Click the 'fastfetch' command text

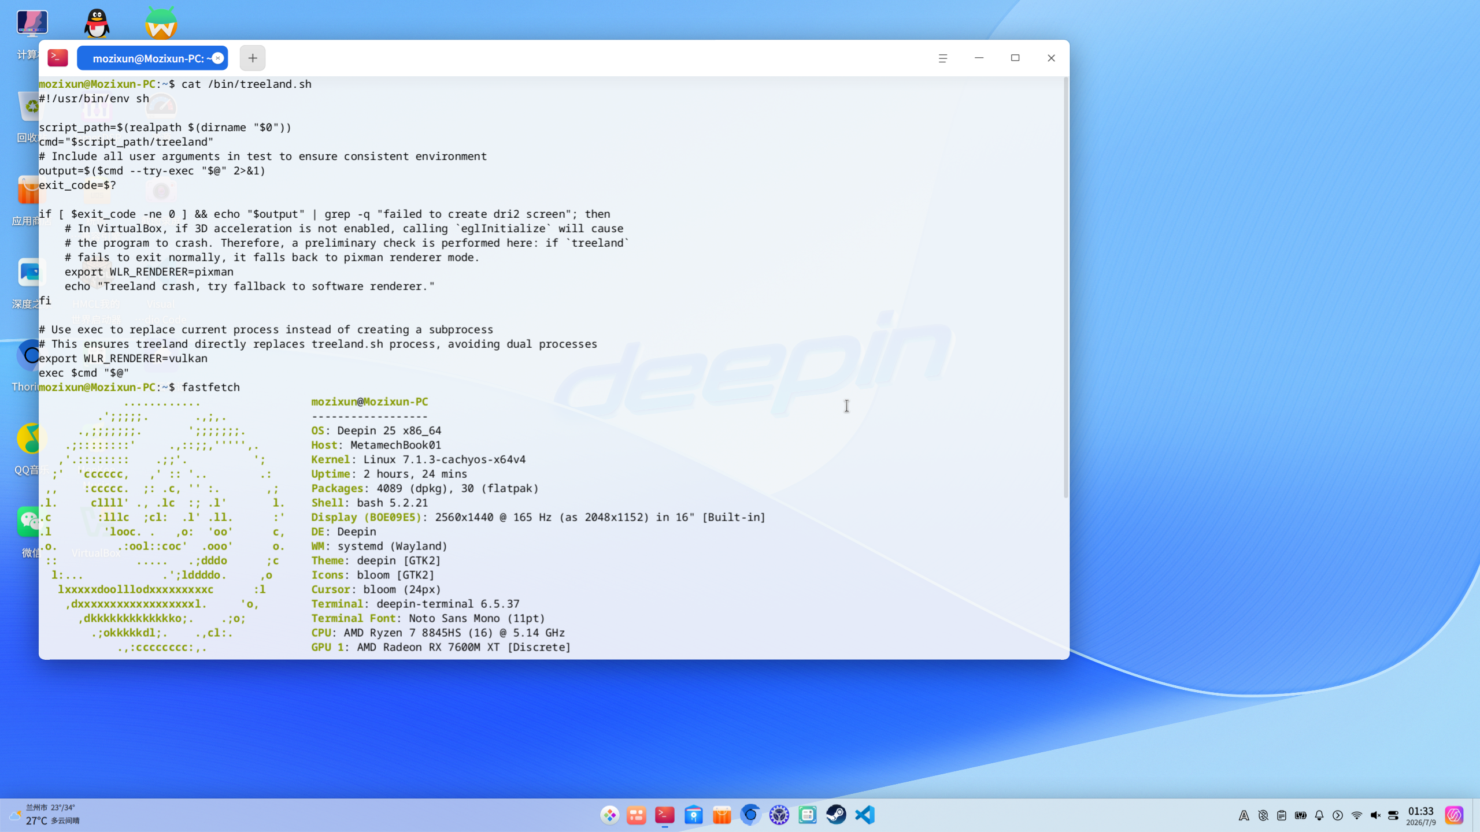point(211,387)
